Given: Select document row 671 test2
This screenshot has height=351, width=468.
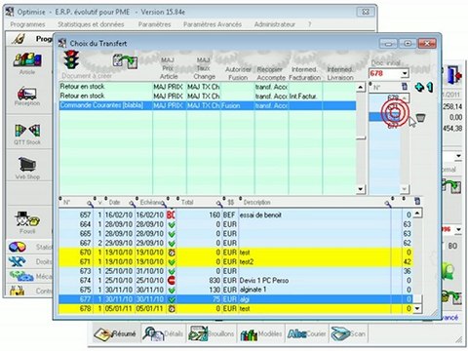Looking at the screenshot, I should pos(236,261).
